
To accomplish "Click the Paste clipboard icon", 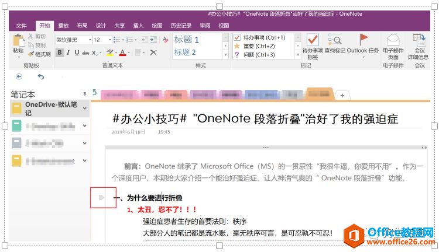I will pos(19,40).
